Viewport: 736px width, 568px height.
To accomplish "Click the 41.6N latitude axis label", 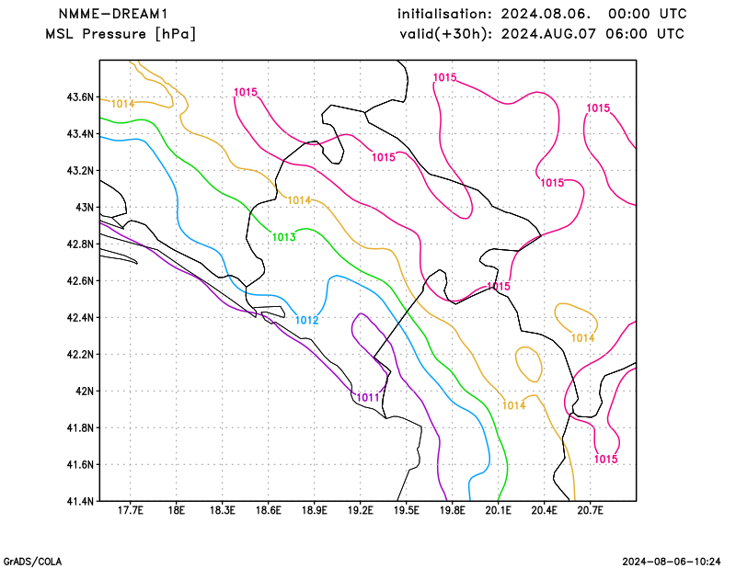I will 80,464.
